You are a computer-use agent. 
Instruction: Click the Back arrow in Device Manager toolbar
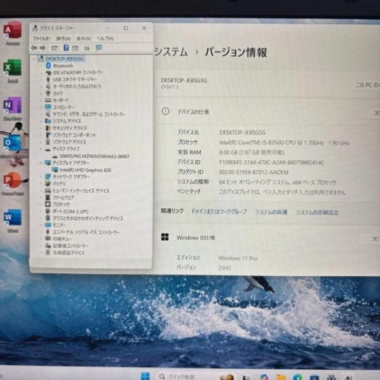click(x=34, y=48)
